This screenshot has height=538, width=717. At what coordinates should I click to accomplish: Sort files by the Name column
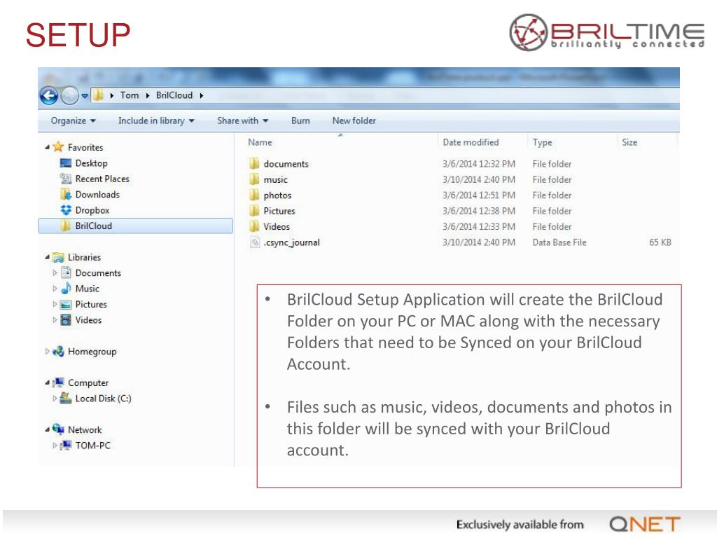[260, 142]
